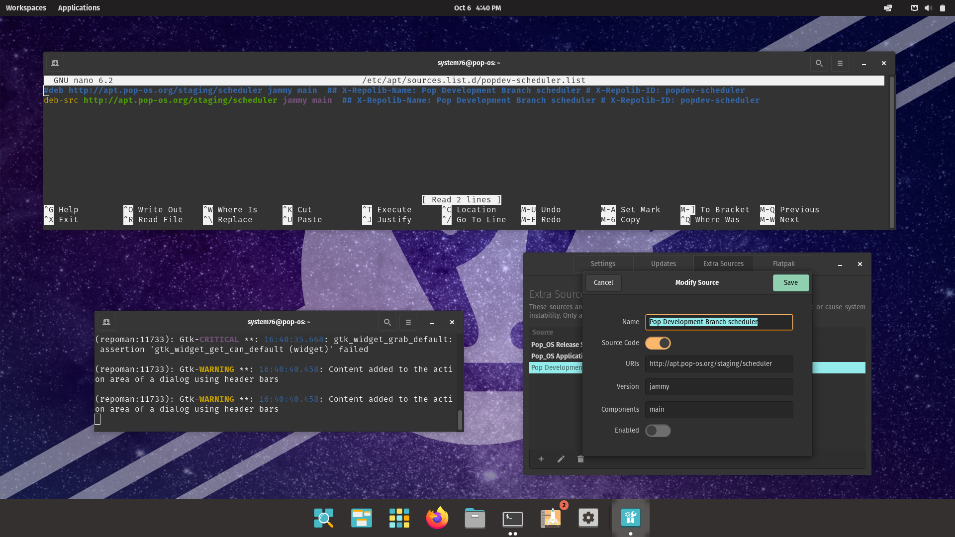Cancel the Modify Source dialog

603,282
